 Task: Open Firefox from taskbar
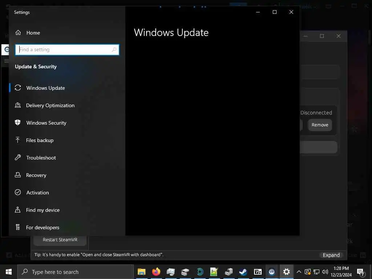156,272
